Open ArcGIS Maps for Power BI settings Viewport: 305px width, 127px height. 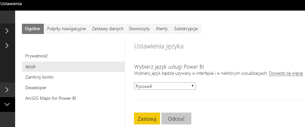73,98
